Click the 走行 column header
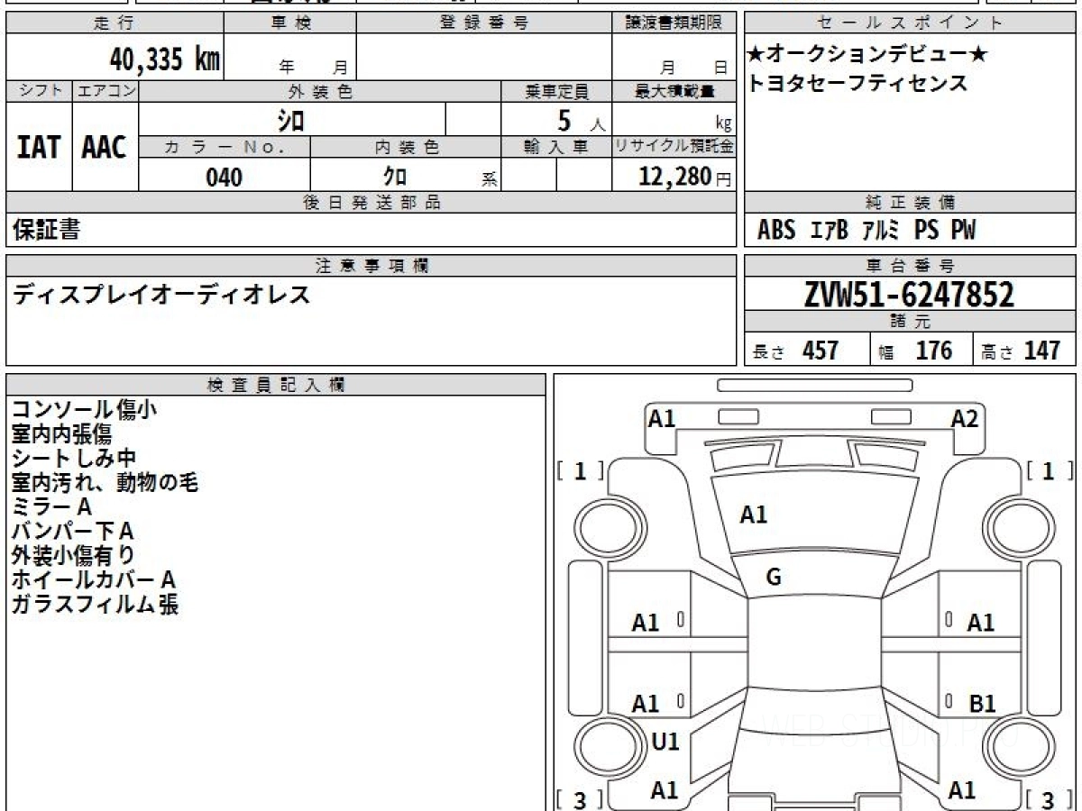 pos(114,23)
